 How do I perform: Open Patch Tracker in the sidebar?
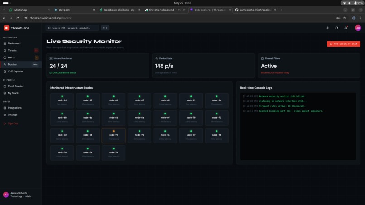pos(21,86)
